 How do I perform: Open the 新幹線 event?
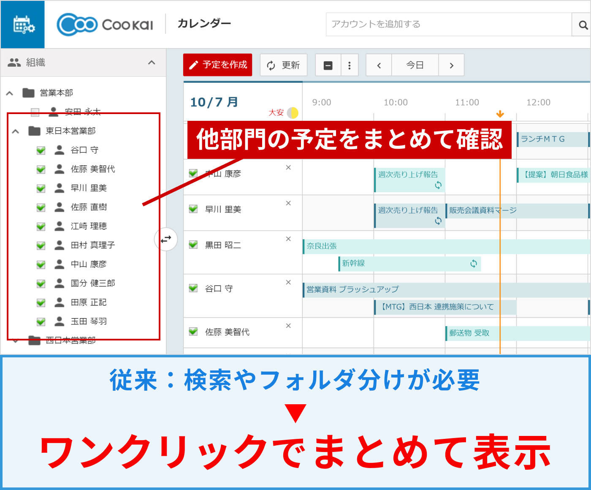[x=409, y=264]
